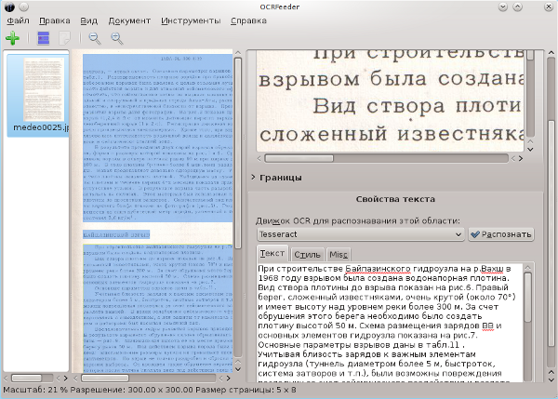Click the green Add image icon
558x399 pixels.
click(12, 38)
